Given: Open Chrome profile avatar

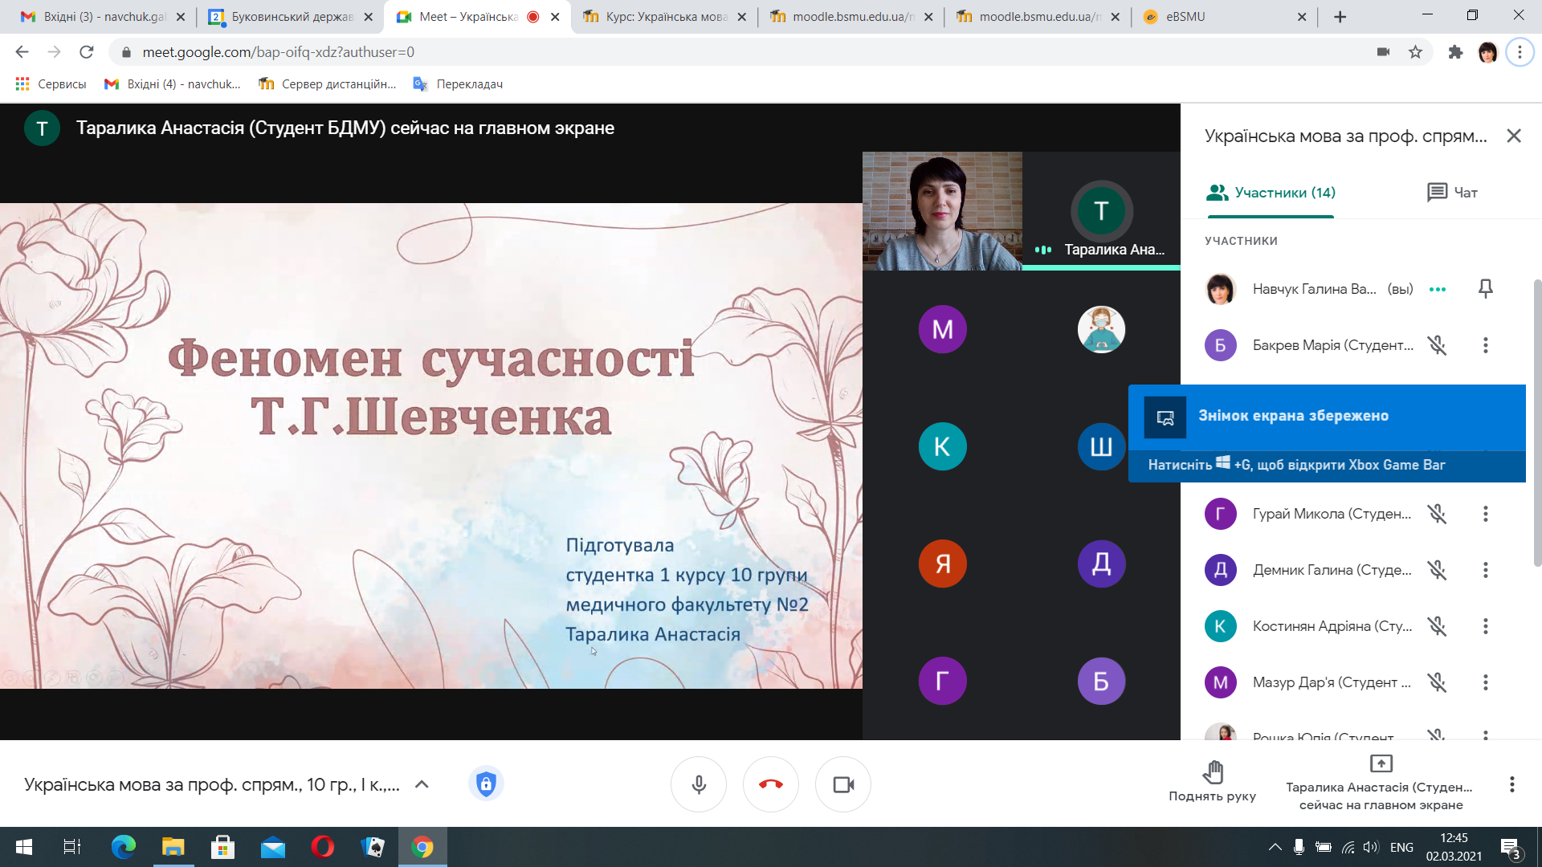Looking at the screenshot, I should pyautogui.click(x=1487, y=52).
